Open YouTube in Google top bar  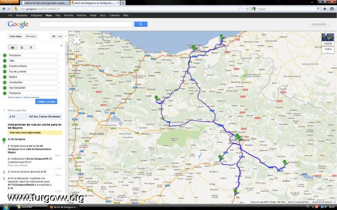point(69,16)
